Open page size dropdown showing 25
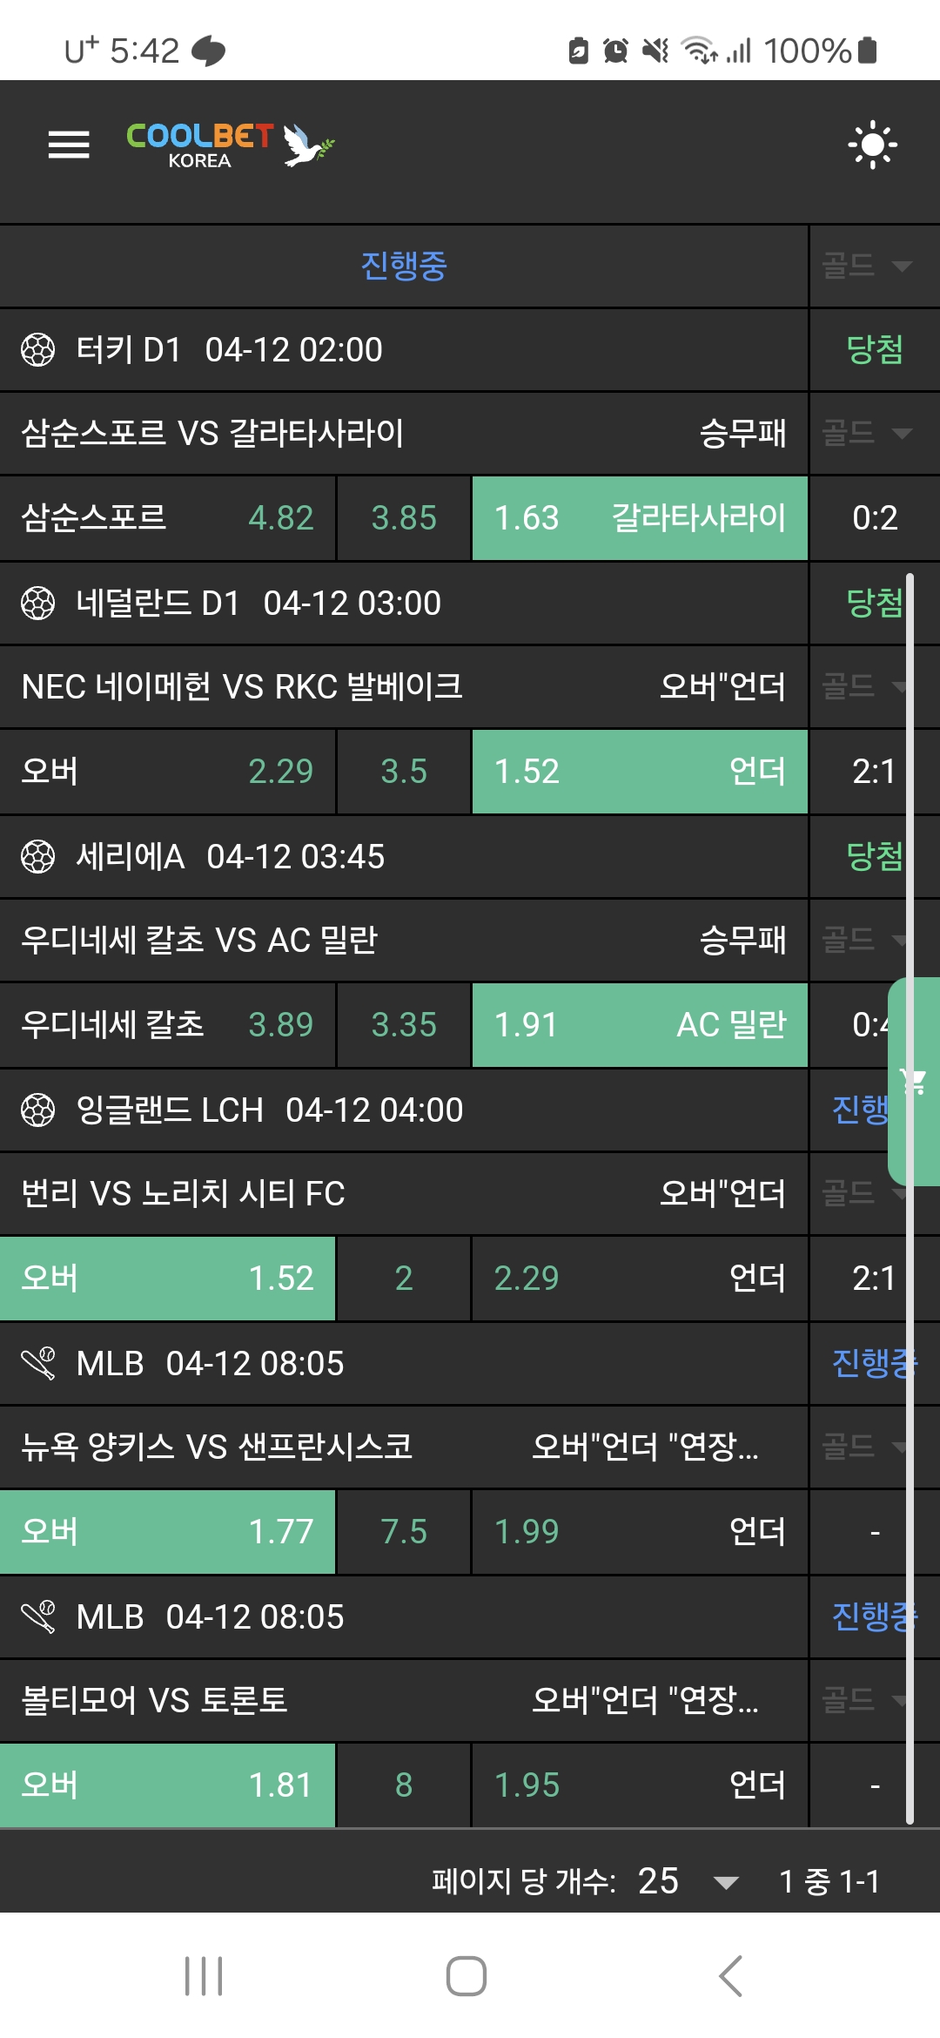The width and height of the screenshot is (940, 2038). pos(688,1881)
